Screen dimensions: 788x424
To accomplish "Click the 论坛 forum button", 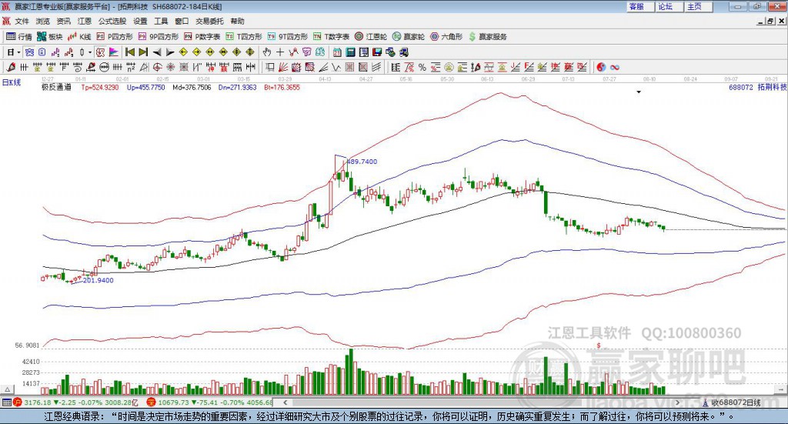I will pos(665,6).
